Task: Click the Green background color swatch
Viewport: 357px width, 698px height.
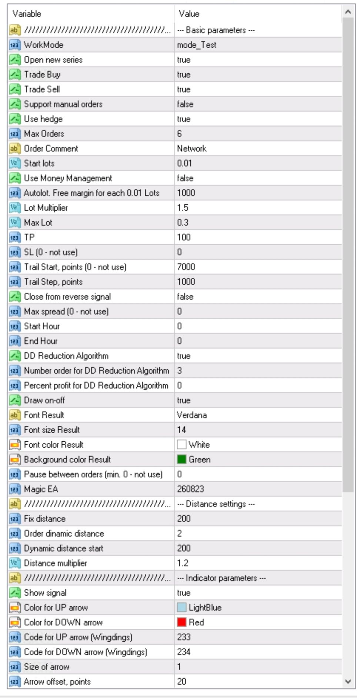Action: click(181, 460)
